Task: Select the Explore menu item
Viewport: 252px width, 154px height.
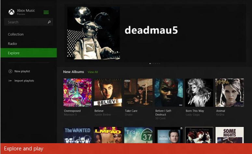Action: [29, 53]
